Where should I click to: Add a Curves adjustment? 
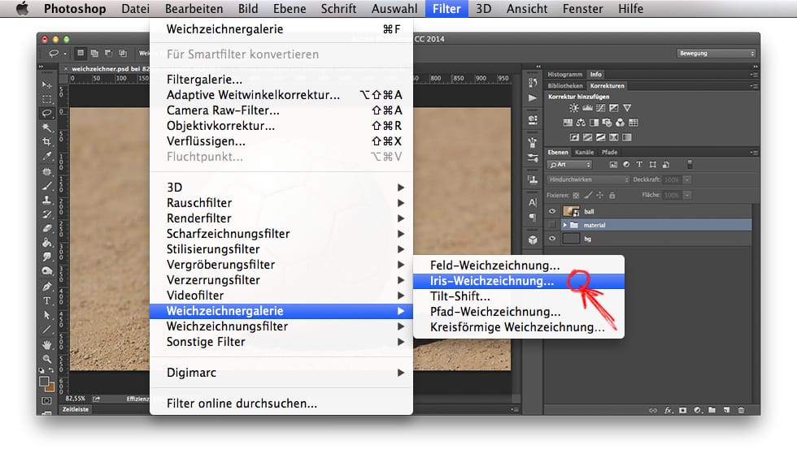pyautogui.click(x=601, y=107)
